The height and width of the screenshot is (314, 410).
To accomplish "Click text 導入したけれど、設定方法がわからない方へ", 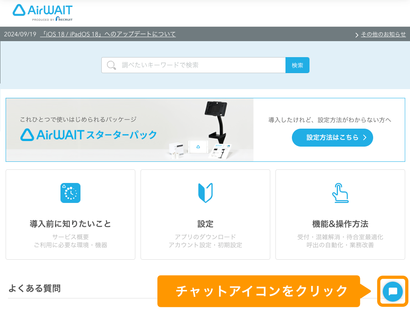I will pyautogui.click(x=330, y=120).
